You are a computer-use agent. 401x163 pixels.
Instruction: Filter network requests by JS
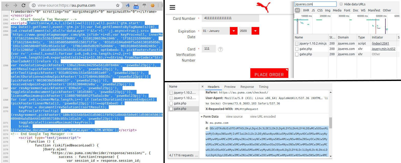(313, 10)
